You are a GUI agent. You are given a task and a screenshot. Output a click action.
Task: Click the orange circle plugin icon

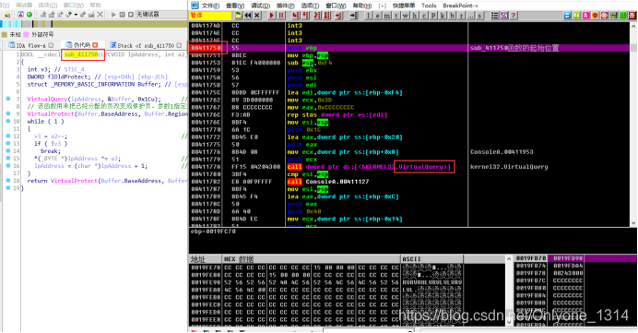coord(595,16)
